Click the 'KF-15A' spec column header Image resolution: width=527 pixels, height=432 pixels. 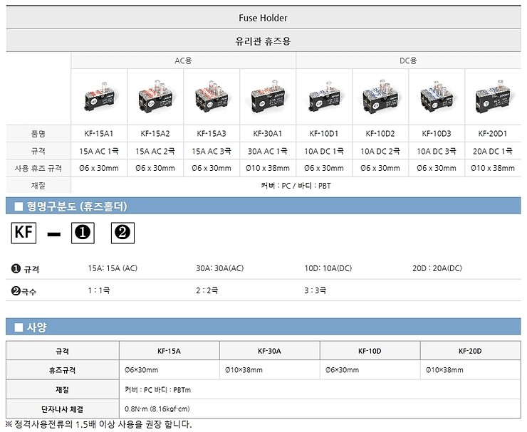pyautogui.click(x=169, y=351)
